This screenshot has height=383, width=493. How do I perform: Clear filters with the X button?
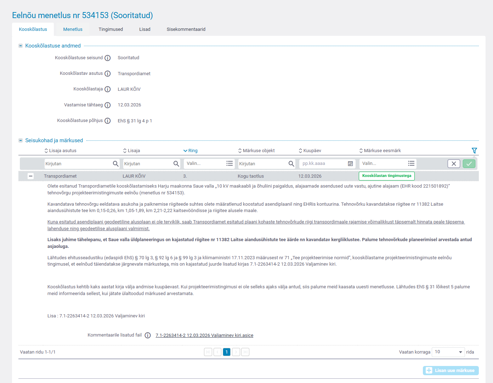click(x=454, y=164)
